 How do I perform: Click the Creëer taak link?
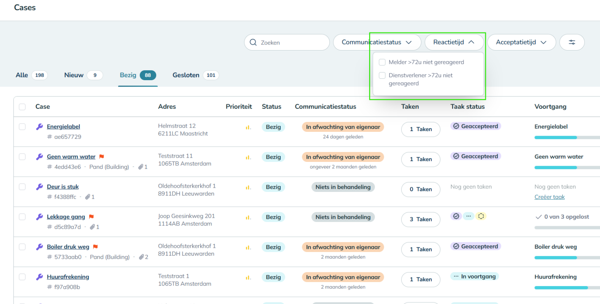click(x=549, y=197)
